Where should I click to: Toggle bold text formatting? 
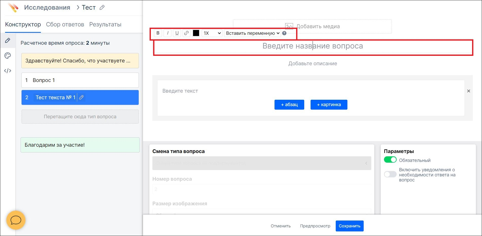pyautogui.click(x=158, y=33)
